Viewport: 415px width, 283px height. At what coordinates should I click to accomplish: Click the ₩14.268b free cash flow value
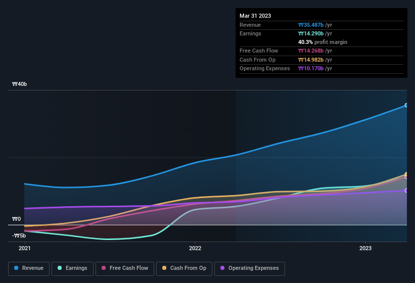(x=311, y=51)
